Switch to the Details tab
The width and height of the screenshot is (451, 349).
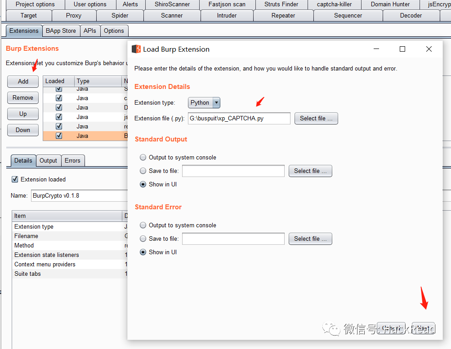click(x=23, y=160)
